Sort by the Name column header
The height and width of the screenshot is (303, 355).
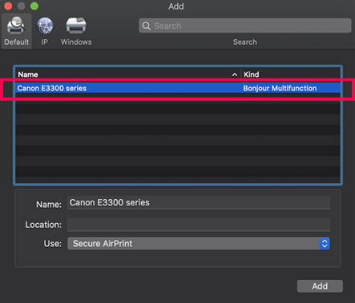click(x=28, y=74)
